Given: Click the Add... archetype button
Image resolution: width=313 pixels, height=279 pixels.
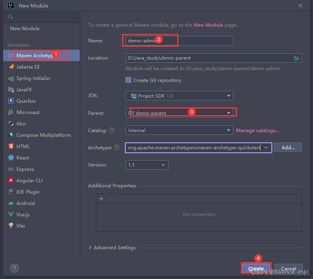Looking at the screenshot, I should pos(288,147).
